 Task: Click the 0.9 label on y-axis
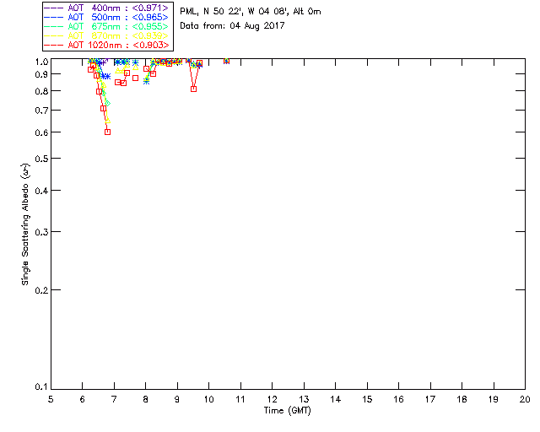coord(41,74)
